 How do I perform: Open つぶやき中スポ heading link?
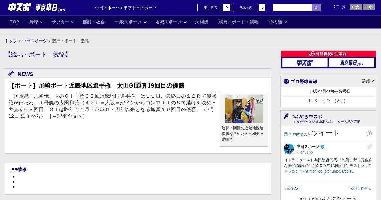pos(306,117)
